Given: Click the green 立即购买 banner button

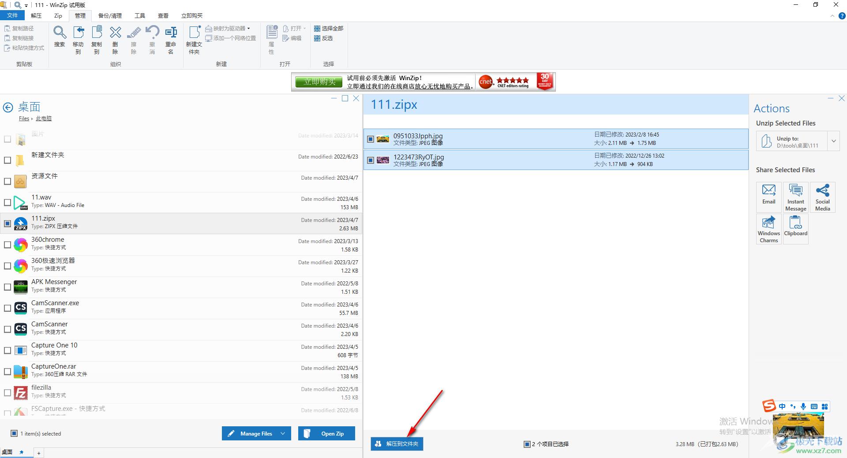Looking at the screenshot, I should point(319,82).
